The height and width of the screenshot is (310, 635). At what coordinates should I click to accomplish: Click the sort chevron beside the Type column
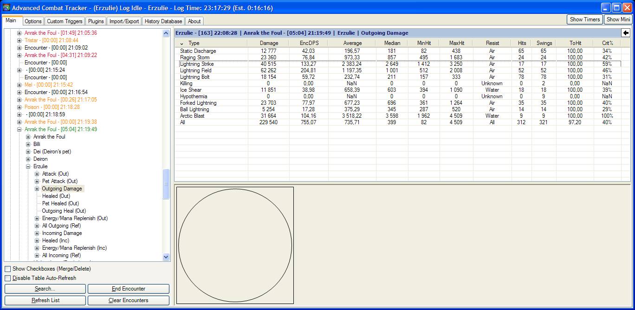click(x=181, y=43)
